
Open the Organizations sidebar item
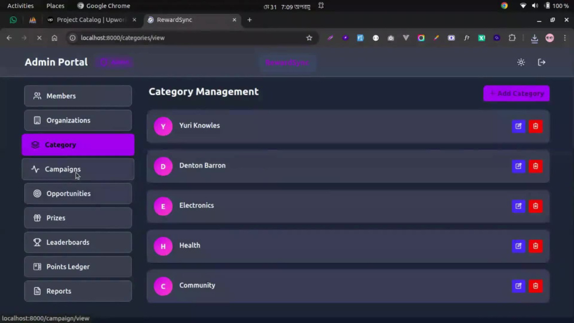point(78,120)
